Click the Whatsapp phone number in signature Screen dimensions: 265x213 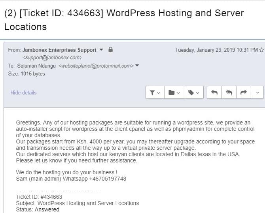108,179
